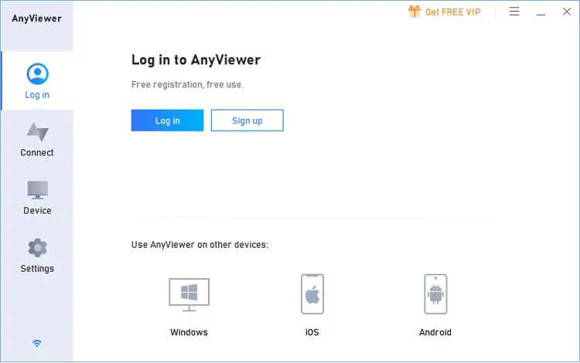Close the AnyViewer window
Viewport: 580px width, 363px height.
point(567,12)
